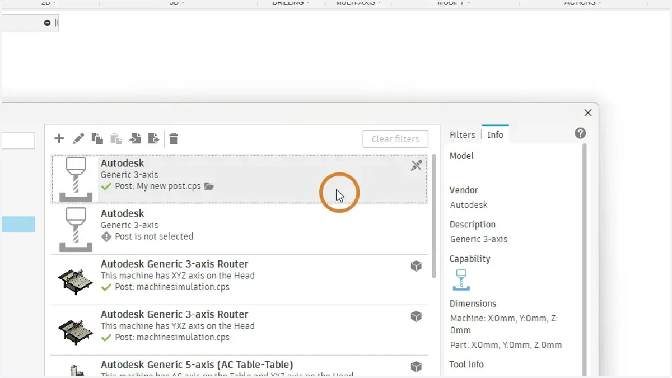Click the pencil edit icon in the toolbar

78,138
